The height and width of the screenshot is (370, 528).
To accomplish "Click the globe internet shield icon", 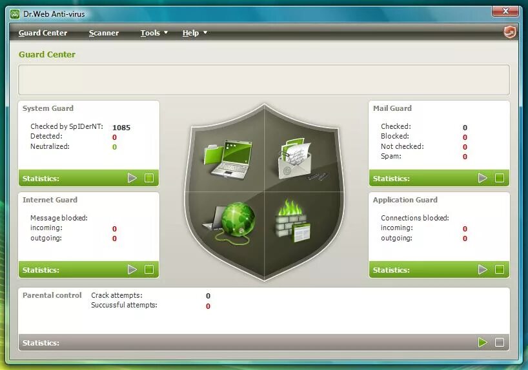I will tap(230, 222).
